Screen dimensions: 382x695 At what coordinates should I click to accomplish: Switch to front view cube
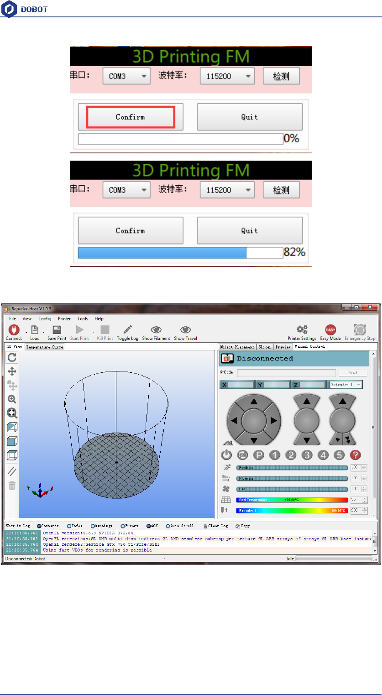tap(12, 441)
